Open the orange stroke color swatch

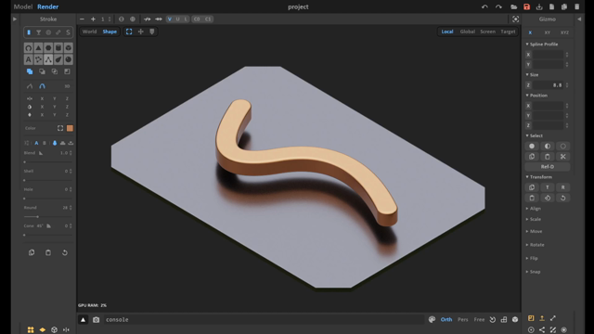(70, 128)
